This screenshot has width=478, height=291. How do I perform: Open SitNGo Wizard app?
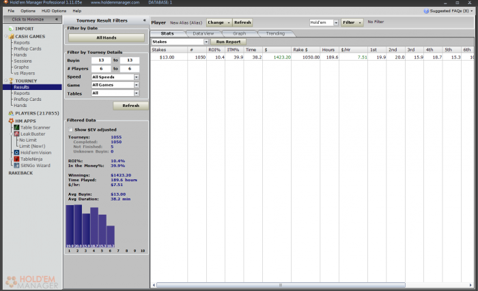[x=35, y=165]
